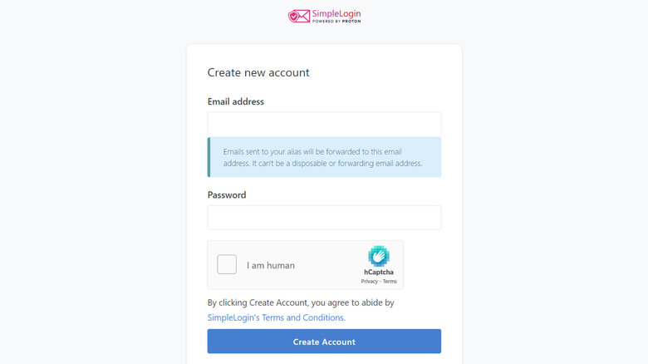Click the agree to abide by sentence
Viewport: 648px width, 364px height.
[301, 303]
